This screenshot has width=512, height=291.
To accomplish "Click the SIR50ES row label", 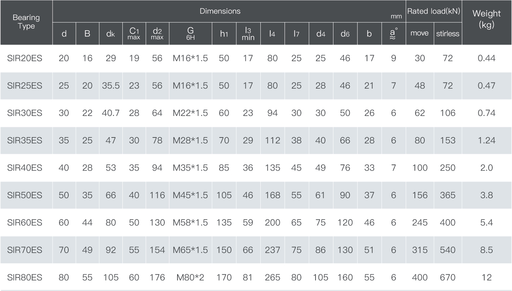I will [24, 195].
